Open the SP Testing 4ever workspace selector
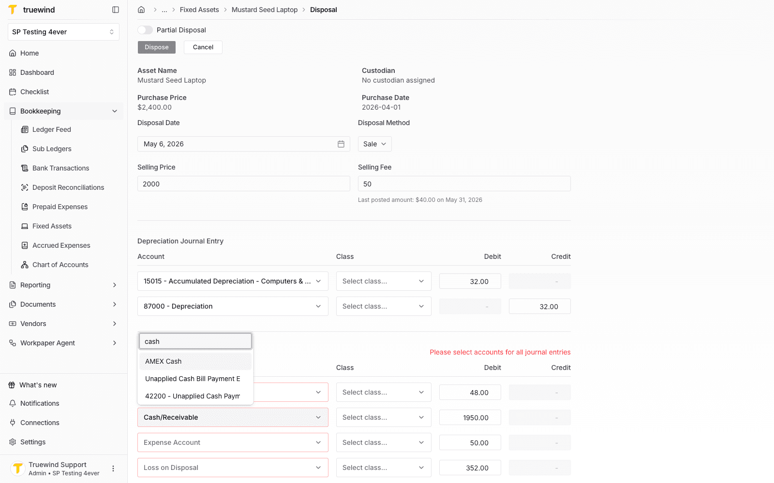Viewport: 774px width, 483px height. 63,32
